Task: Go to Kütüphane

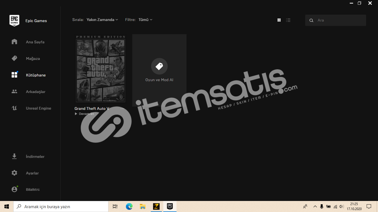Action: click(36, 75)
